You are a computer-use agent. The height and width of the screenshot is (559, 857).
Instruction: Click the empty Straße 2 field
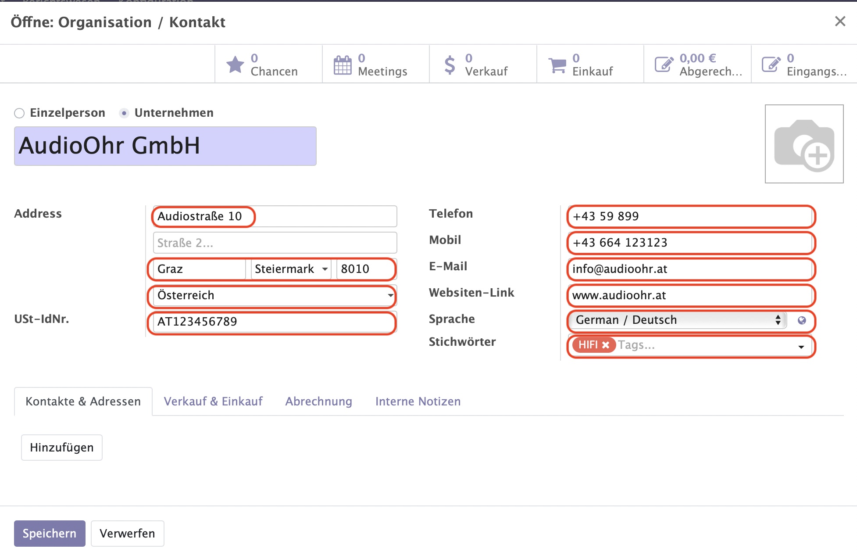point(275,243)
